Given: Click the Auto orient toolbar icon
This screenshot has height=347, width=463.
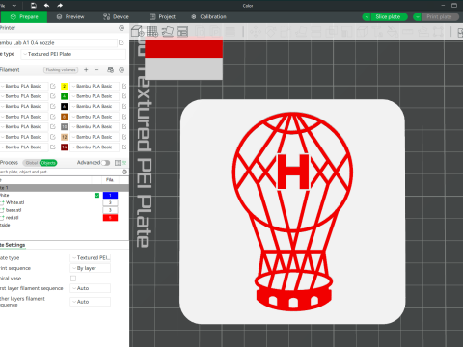Looking at the screenshot, I should [x=168, y=32].
